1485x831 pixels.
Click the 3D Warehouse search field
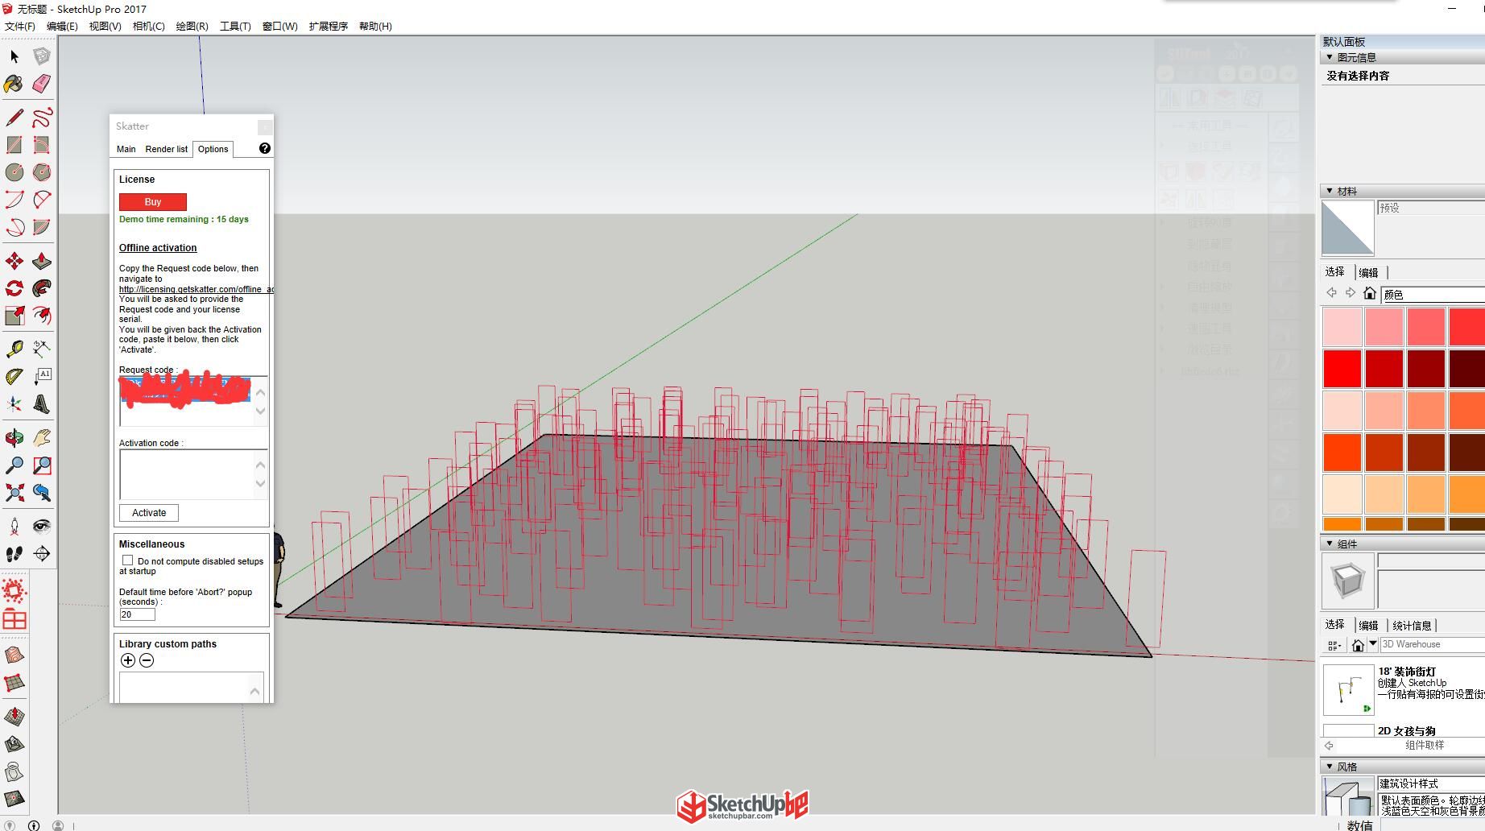(1433, 644)
